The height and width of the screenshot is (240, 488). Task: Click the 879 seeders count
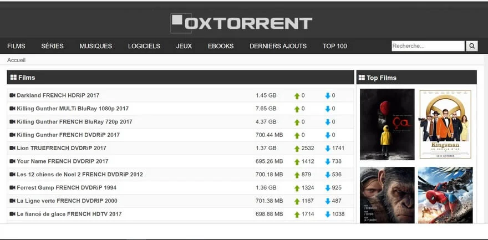click(306, 175)
